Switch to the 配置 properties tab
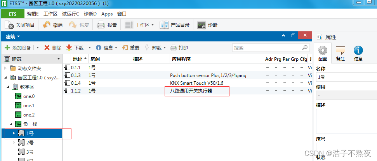Screen dimensions: 377x161 pyautogui.click(x=322, y=53)
